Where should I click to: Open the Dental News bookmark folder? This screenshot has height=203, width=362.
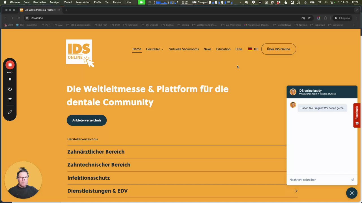[x=282, y=25]
